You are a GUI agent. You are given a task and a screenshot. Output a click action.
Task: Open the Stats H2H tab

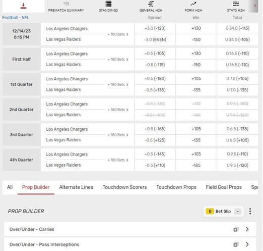[236, 7]
